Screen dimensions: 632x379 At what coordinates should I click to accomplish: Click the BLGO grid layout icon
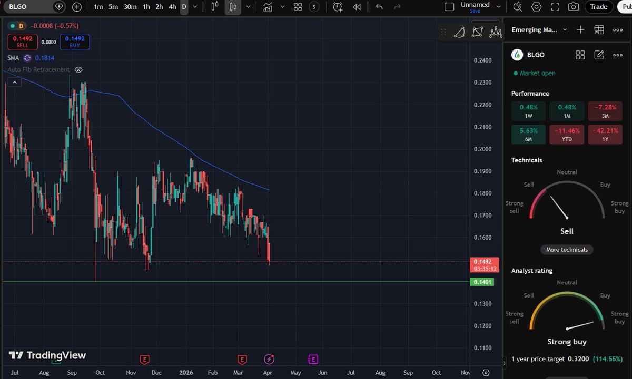[580, 55]
